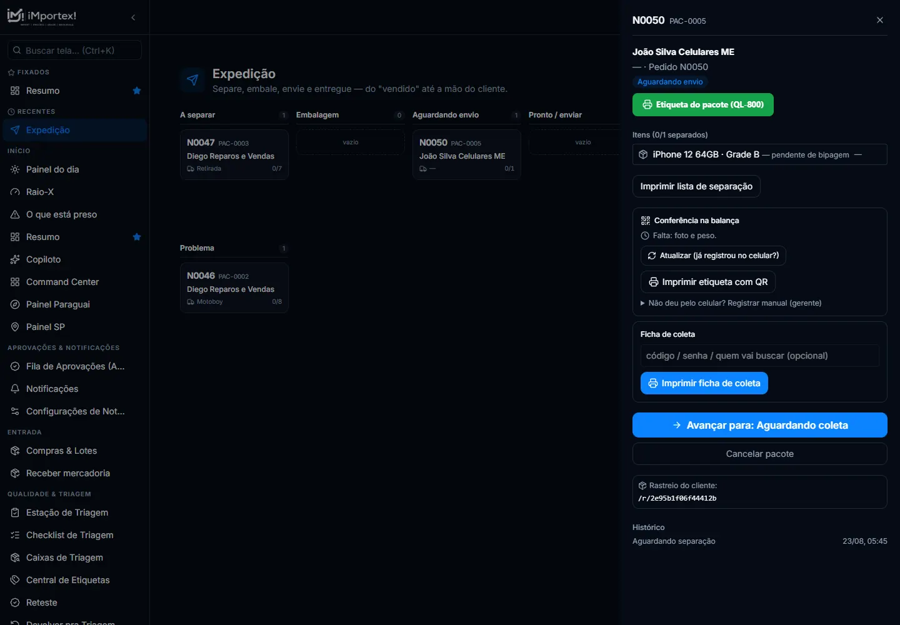The image size is (900, 625).
Task: Click the Aguardando envio status badge
Action: [670, 82]
